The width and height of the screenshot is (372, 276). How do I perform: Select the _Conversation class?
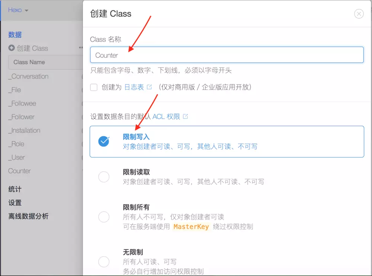click(x=28, y=76)
